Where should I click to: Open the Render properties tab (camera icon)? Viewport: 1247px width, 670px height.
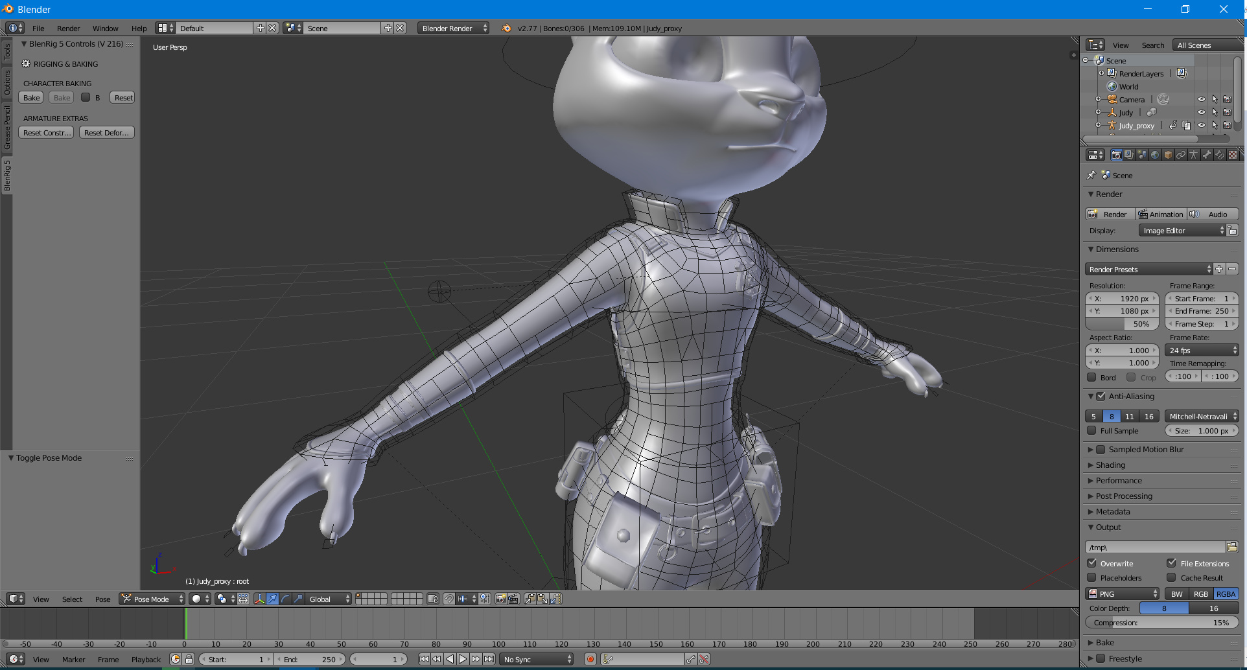pyautogui.click(x=1116, y=155)
